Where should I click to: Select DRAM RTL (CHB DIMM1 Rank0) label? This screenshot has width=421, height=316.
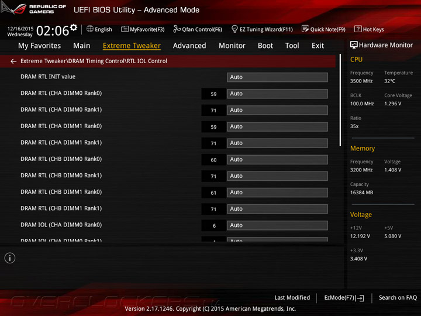pos(61,192)
